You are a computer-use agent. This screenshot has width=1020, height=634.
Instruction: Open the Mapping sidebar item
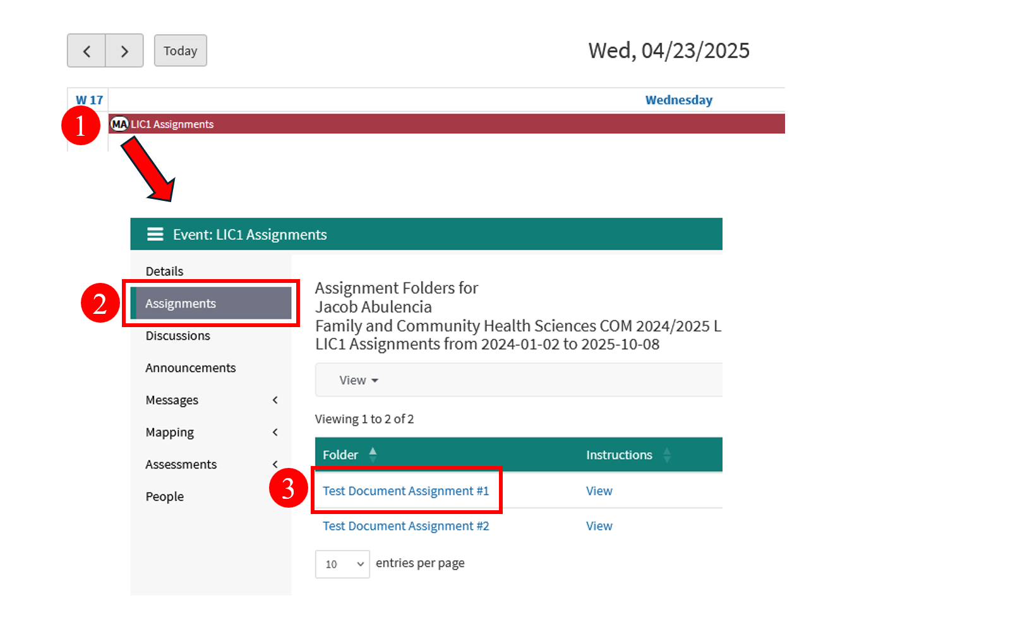click(x=170, y=432)
